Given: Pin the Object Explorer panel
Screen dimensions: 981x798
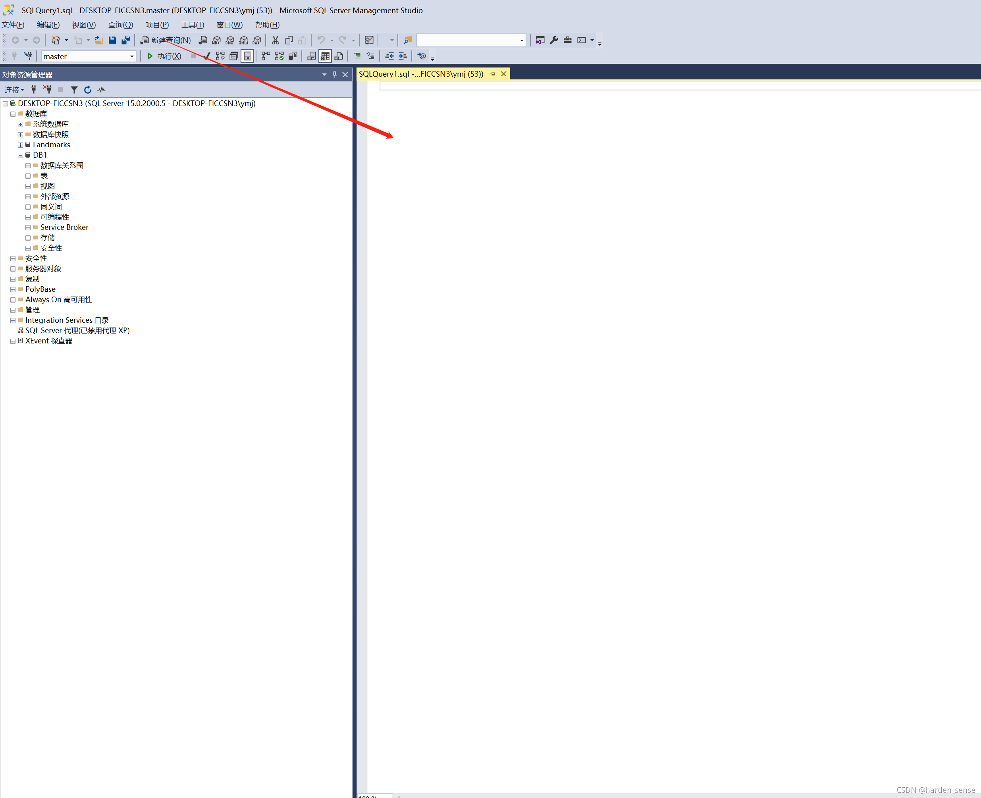Looking at the screenshot, I should click(x=335, y=75).
